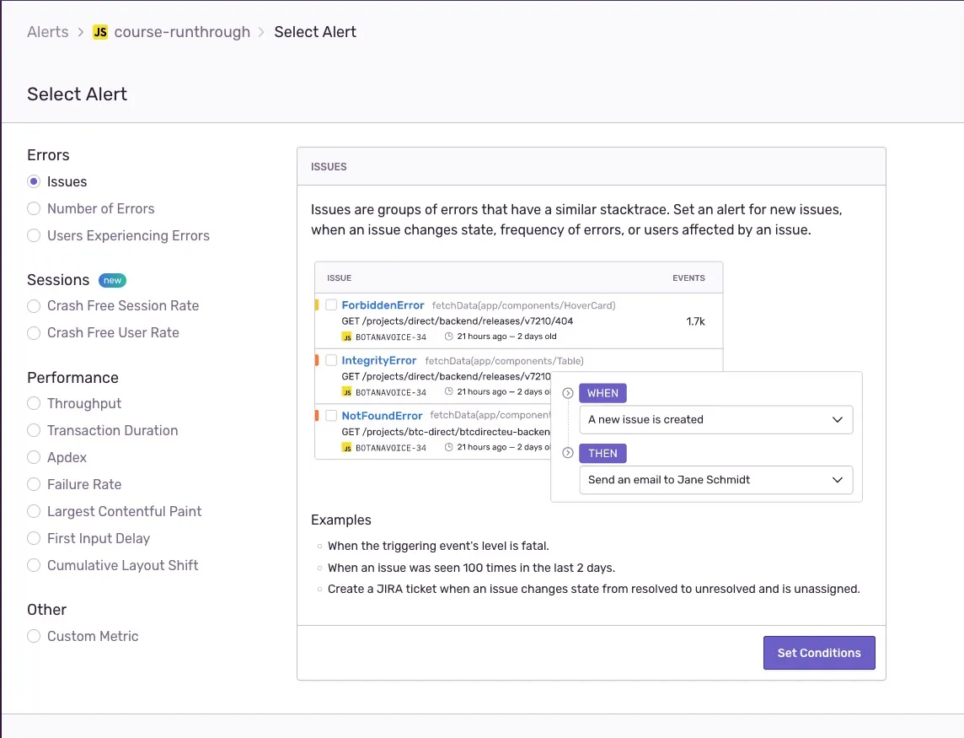Click the WHEN label badge

click(602, 393)
